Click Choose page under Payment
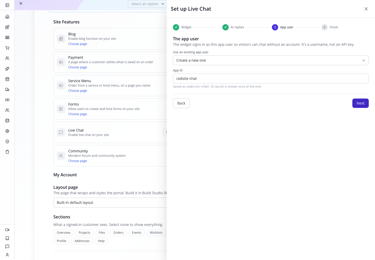Image resolution: width=375 pixels, height=260 pixels. coord(78,67)
